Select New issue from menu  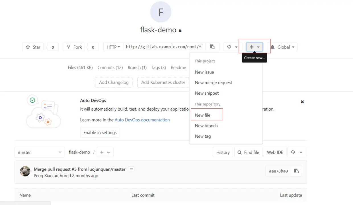(204, 72)
